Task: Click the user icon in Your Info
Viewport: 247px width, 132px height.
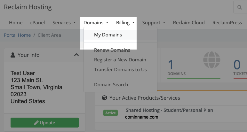Action: [x=13, y=55]
